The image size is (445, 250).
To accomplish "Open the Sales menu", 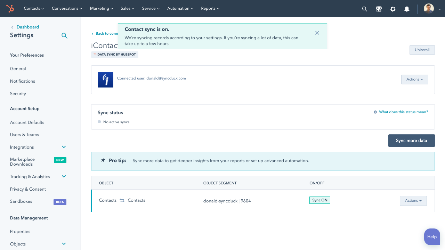I will click(128, 8).
